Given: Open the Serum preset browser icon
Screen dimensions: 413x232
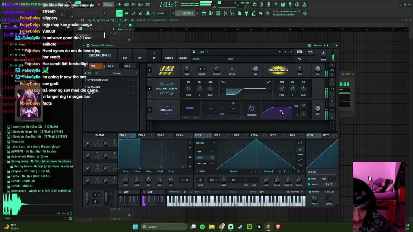Looking at the screenshot, I should pyautogui.click(x=299, y=52).
